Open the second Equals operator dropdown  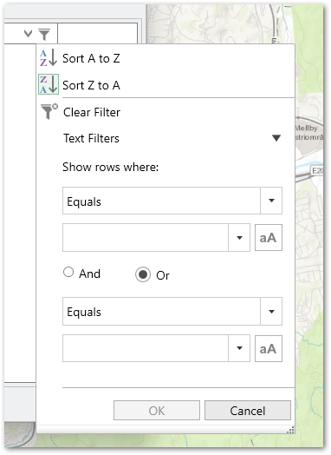pyautogui.click(x=172, y=311)
